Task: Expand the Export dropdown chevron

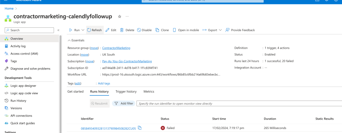Action: (220, 30)
